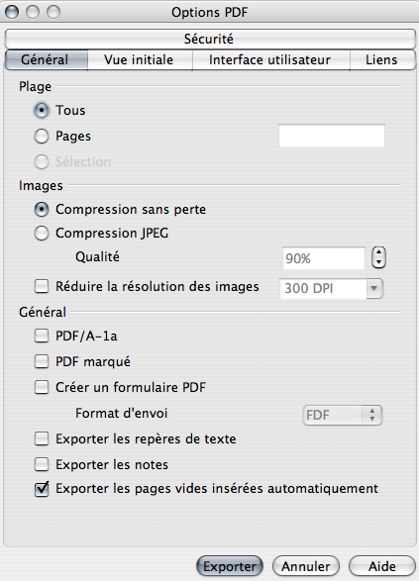419x581 pixels.
Task: Check the PDF/A-1a option
Action: coord(42,337)
